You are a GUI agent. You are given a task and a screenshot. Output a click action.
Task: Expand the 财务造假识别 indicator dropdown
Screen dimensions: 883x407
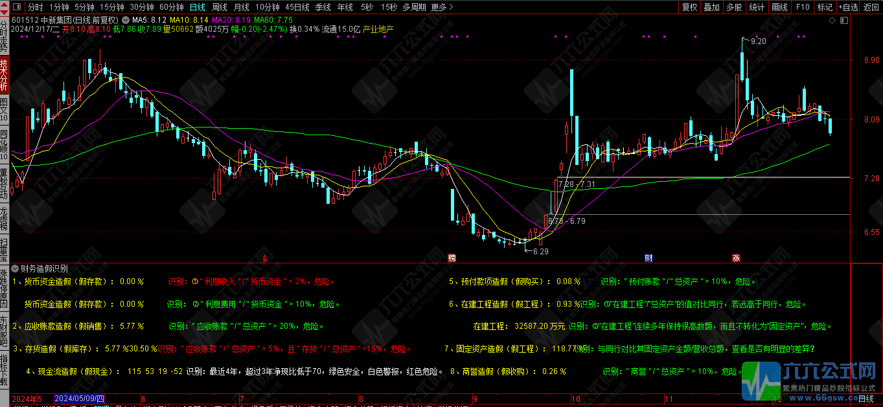coord(15,269)
